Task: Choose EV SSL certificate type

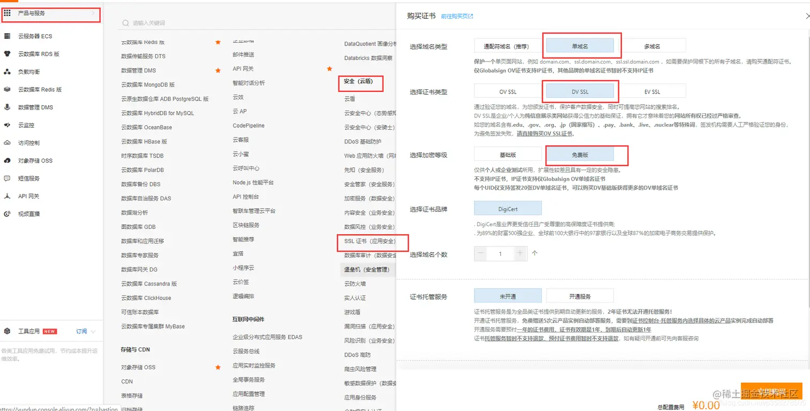Action: tap(652, 92)
